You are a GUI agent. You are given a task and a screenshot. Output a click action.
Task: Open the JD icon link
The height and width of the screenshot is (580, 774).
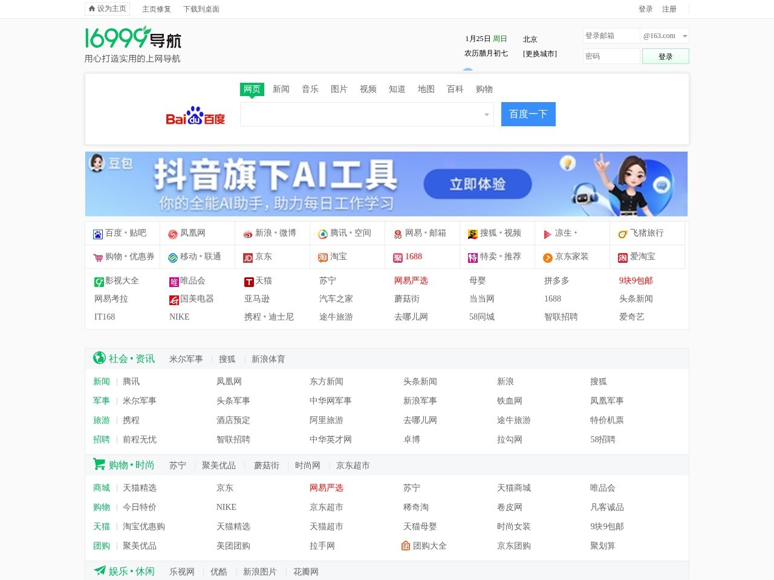tap(248, 257)
